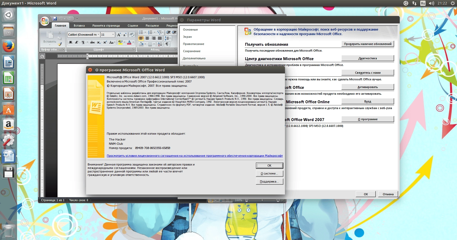This screenshot has height=240, width=457.
Task: Save the document via Quick Access toolbar
Action: (55, 19)
